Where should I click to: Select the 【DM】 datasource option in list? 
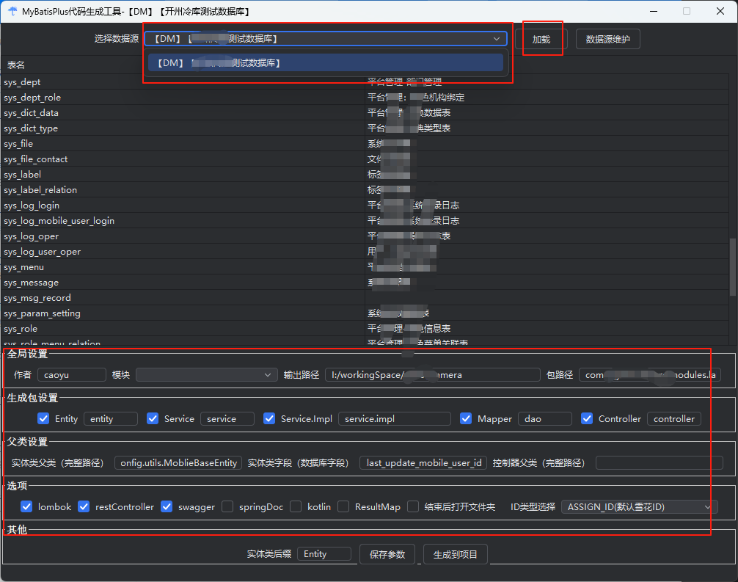[x=326, y=63]
